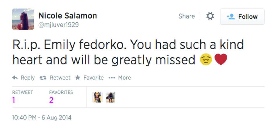Expand the More options ellipsis

[112, 78]
